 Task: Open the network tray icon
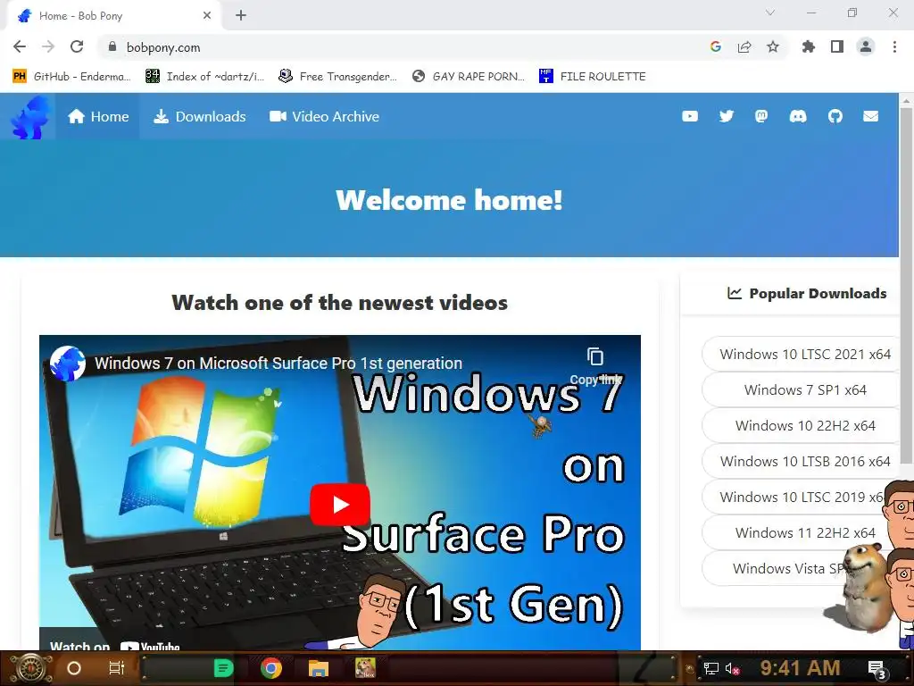pyautogui.click(x=710, y=668)
